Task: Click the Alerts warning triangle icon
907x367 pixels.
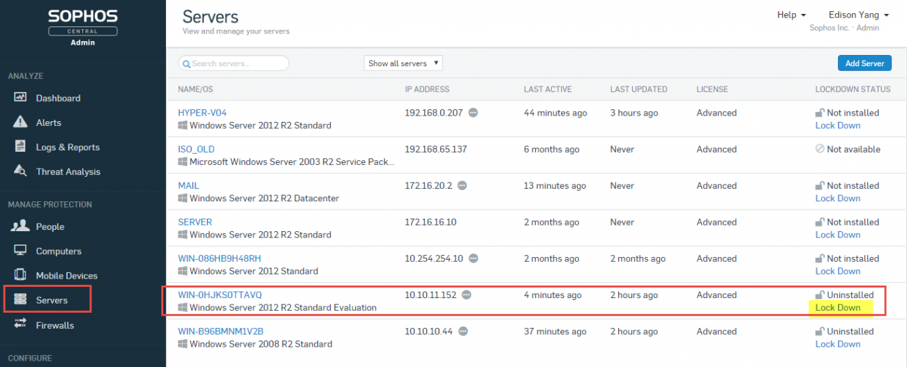Action: (21, 123)
